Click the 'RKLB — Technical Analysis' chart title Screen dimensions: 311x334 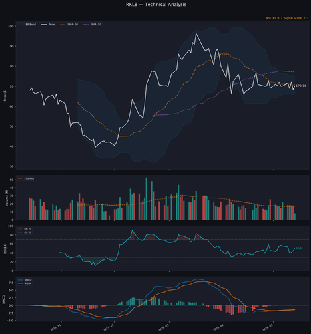coord(156,5)
